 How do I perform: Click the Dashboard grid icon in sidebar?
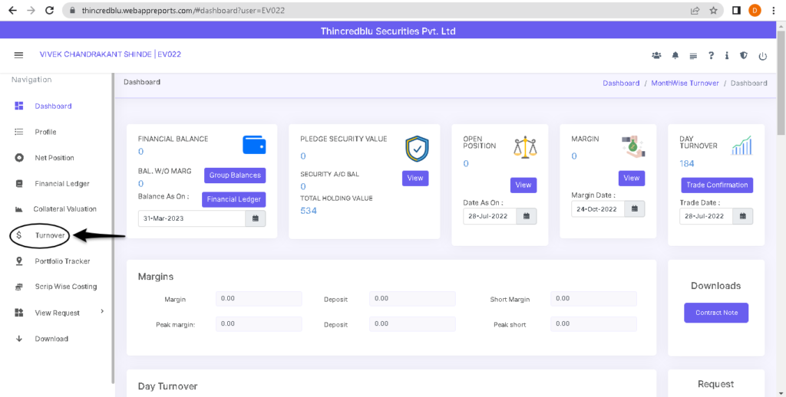19,106
